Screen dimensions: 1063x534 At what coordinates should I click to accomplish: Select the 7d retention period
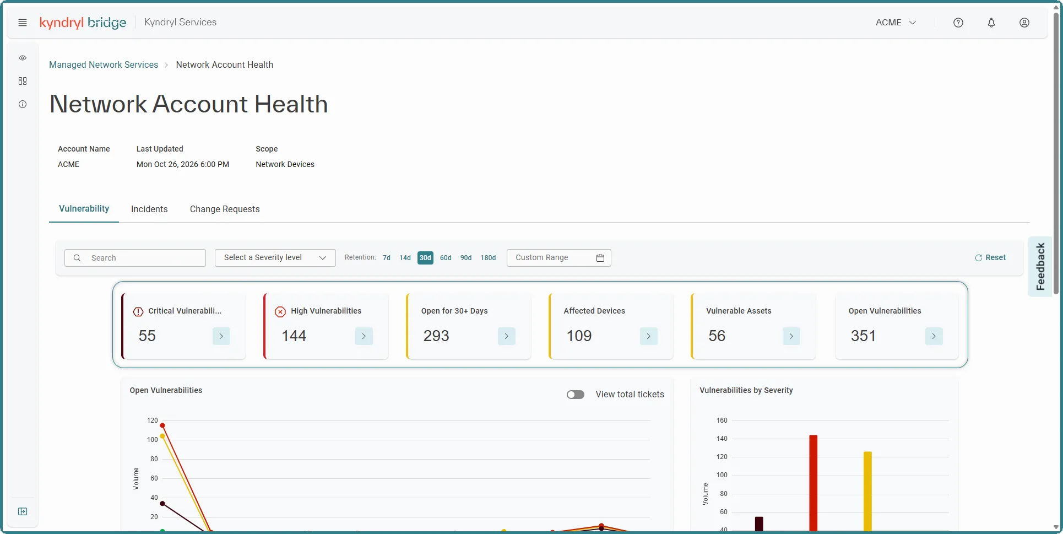(x=387, y=258)
